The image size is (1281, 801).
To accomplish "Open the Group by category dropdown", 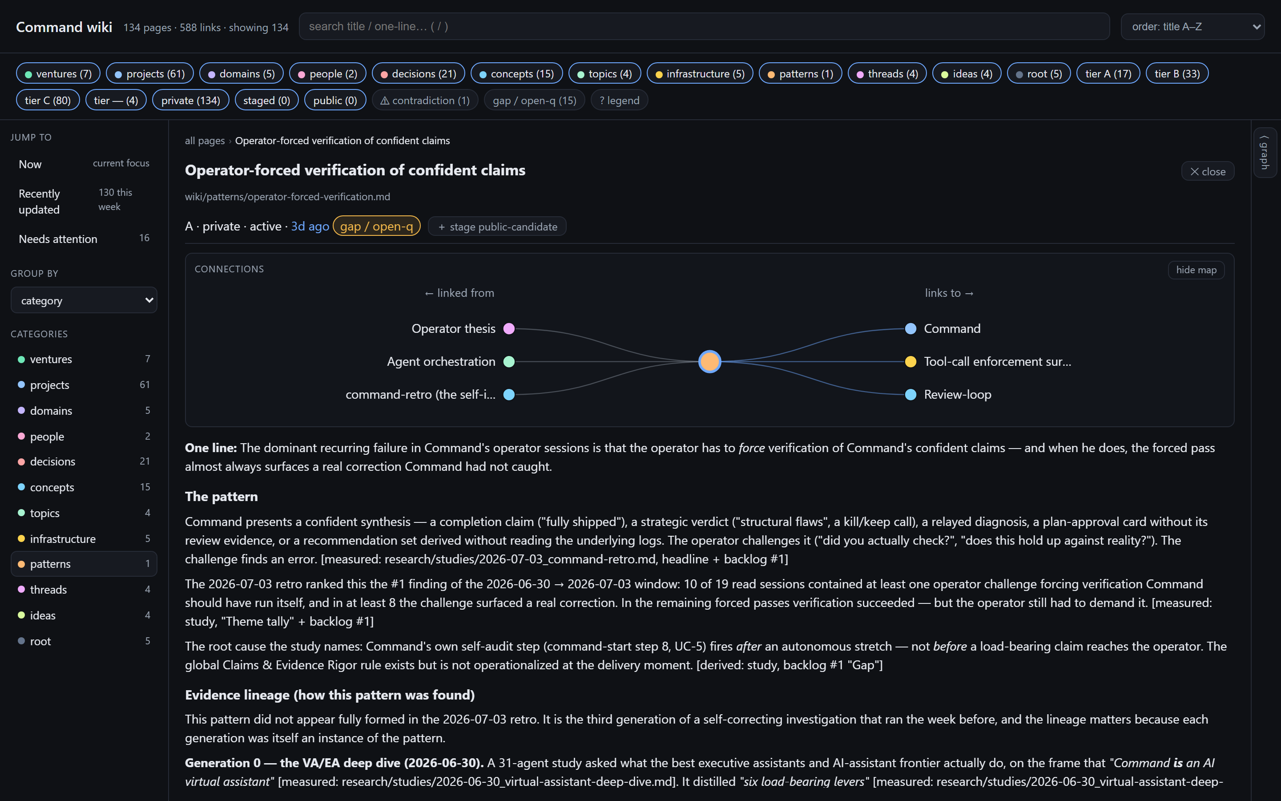I will tap(84, 300).
